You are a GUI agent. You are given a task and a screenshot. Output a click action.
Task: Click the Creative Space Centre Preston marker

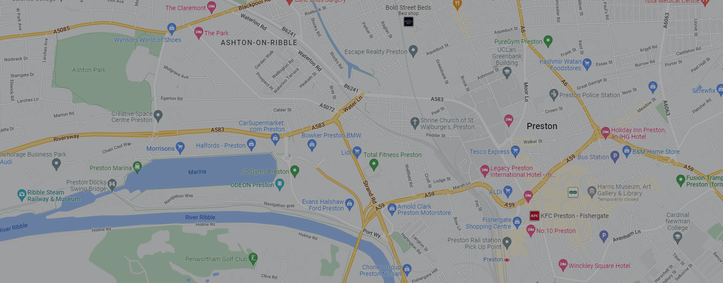(158, 116)
